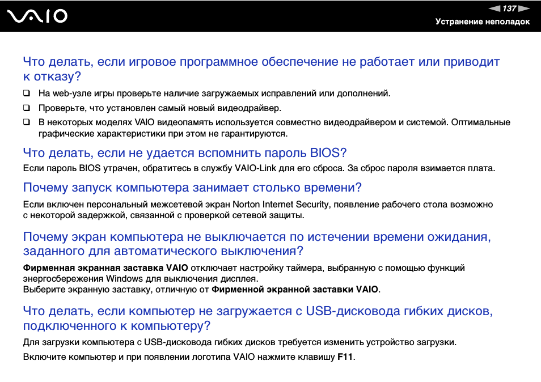Image resolution: width=541 pixels, height=382 pixels.
Task: Click checkbox bullet beside web-узле игры item
Action: pyautogui.click(x=27, y=93)
